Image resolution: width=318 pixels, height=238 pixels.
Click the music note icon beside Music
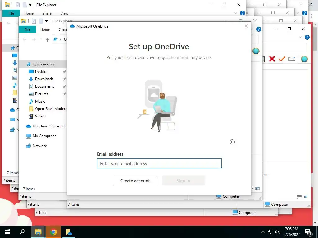[31, 101]
